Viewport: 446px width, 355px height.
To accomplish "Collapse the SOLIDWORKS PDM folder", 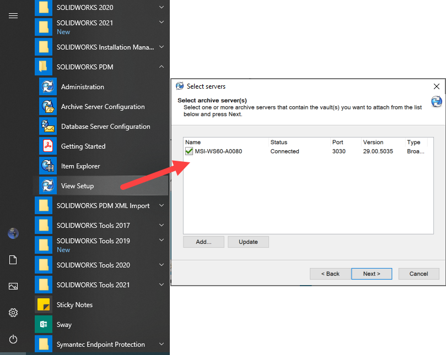I will (x=161, y=67).
